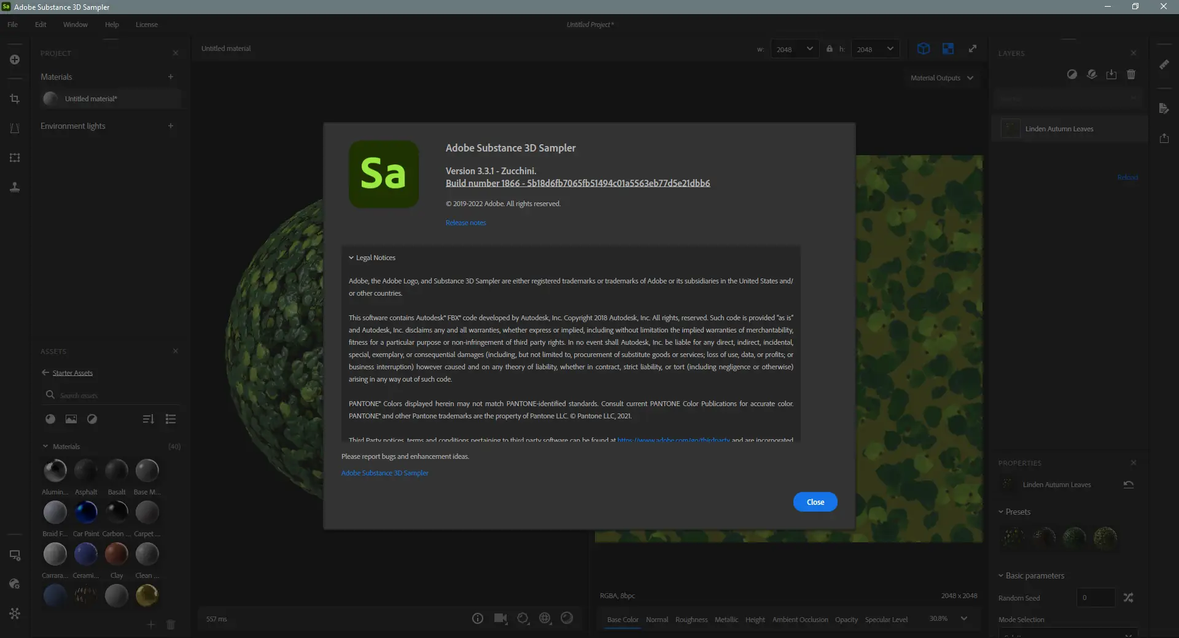The image size is (1179, 638).
Task: Collapse the Materials assets group
Action: point(45,447)
